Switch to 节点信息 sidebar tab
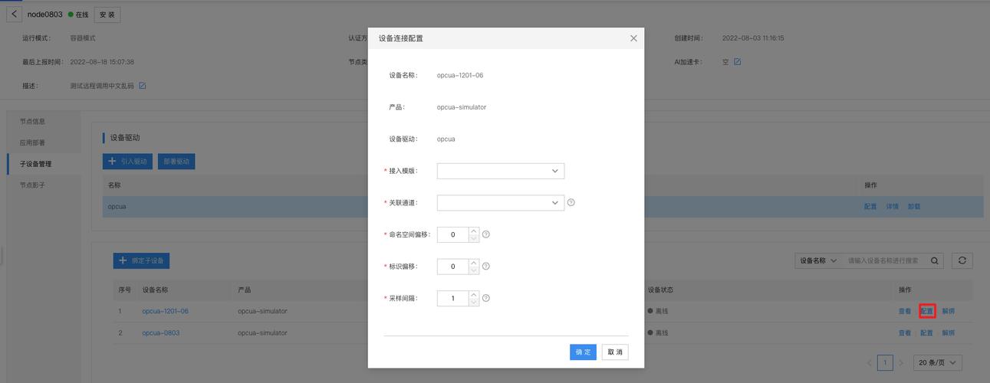The height and width of the screenshot is (383, 990). click(x=32, y=121)
